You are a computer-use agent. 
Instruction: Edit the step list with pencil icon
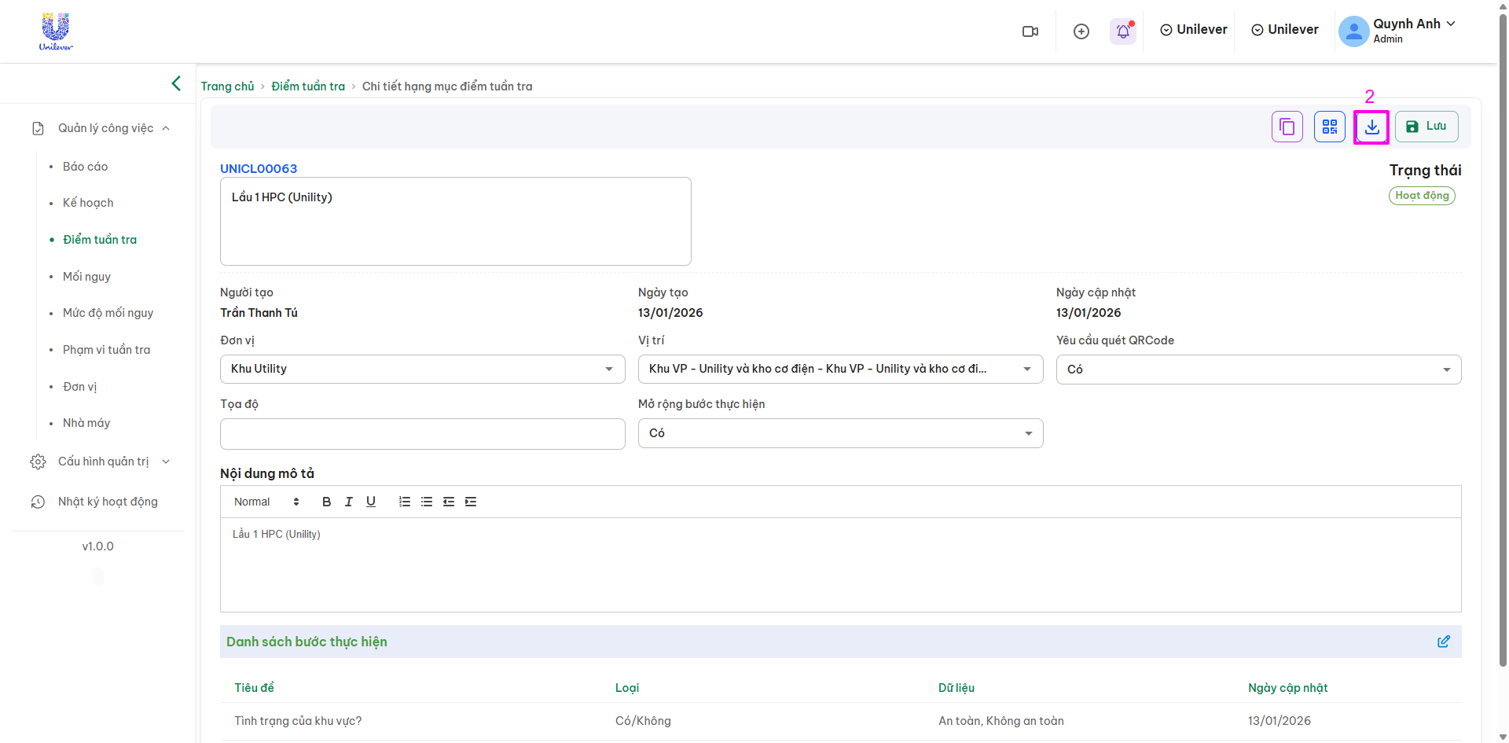pyautogui.click(x=1443, y=642)
